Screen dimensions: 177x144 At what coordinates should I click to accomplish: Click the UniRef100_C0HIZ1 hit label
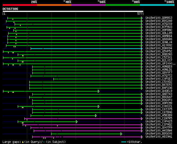click(x=159, y=106)
